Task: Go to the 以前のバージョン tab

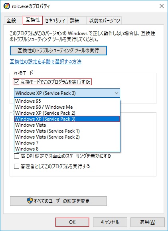Action: pos(105,20)
